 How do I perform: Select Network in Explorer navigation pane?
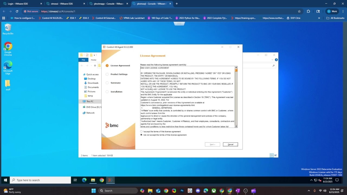click(x=90, y=113)
